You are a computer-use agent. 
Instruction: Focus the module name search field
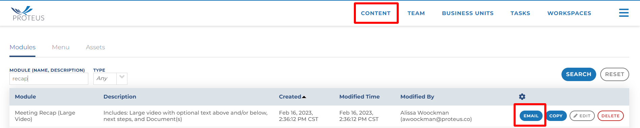[x=49, y=79]
